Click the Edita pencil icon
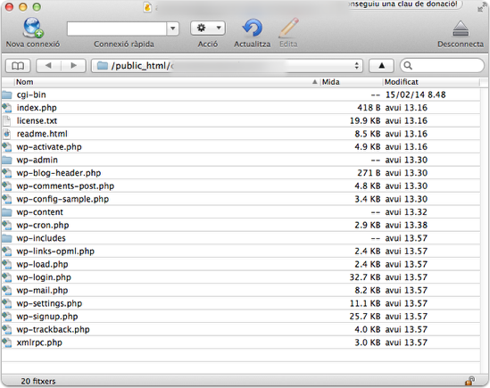The image size is (490, 388). coord(289,28)
